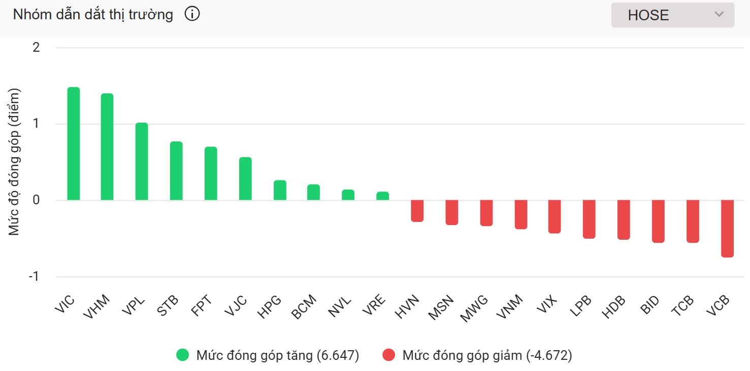Image resolution: width=750 pixels, height=371 pixels.
Task: Click the red LPB bar
Action: 589,219
